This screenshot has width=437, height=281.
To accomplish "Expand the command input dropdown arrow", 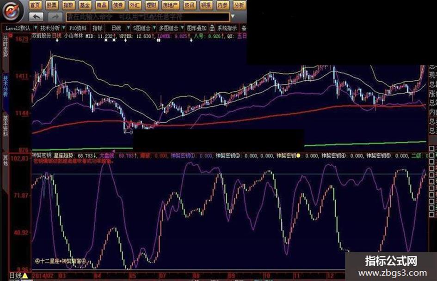I will 233,17.
